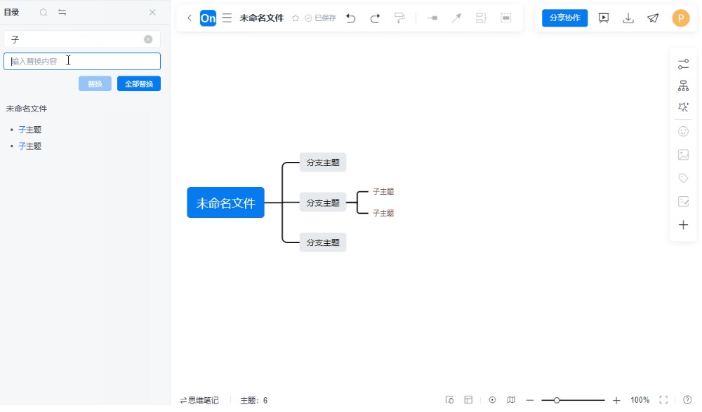Switch to the search tab in sidebar
702x412 pixels.
point(44,13)
